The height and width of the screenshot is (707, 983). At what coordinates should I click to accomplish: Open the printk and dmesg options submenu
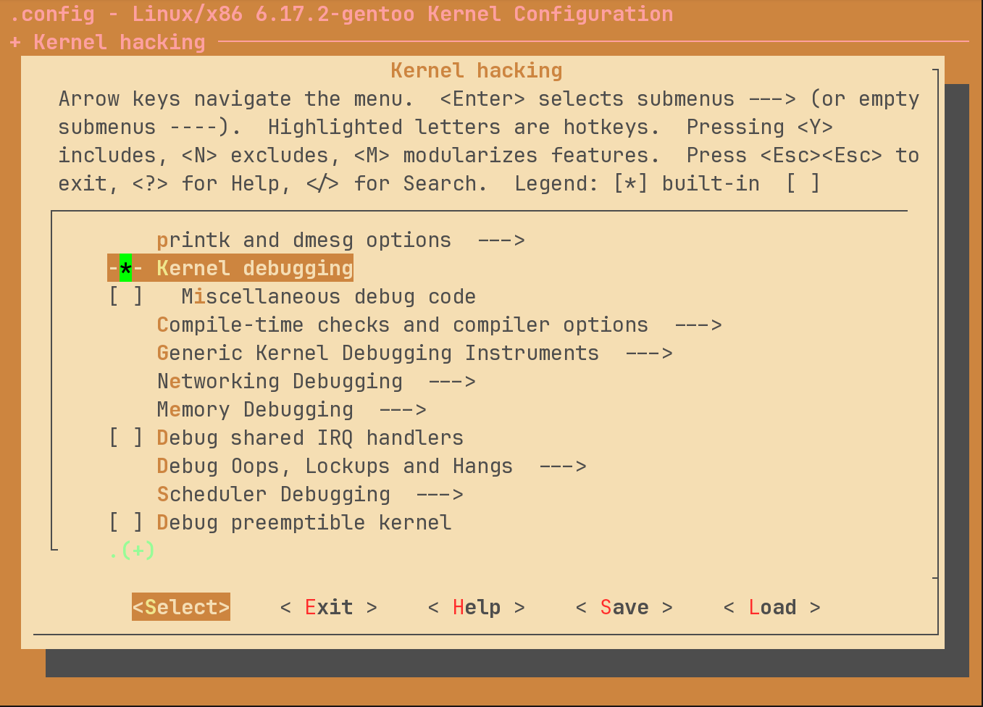click(304, 240)
